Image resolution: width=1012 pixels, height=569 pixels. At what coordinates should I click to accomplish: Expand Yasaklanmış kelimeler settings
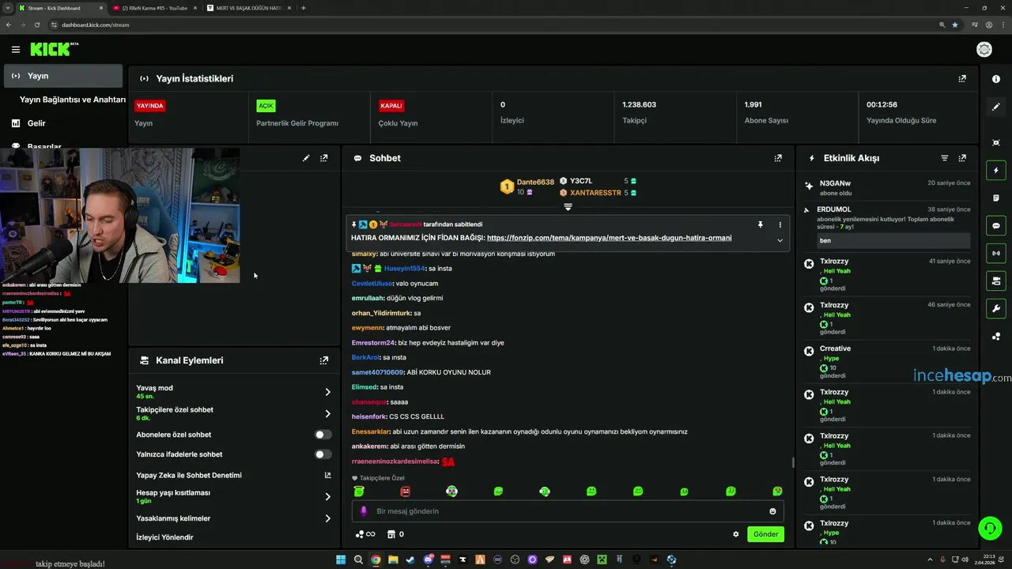coord(327,518)
